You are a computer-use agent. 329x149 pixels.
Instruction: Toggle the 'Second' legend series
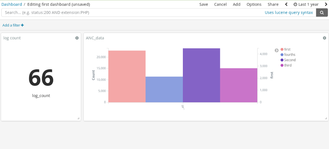coord(290,60)
